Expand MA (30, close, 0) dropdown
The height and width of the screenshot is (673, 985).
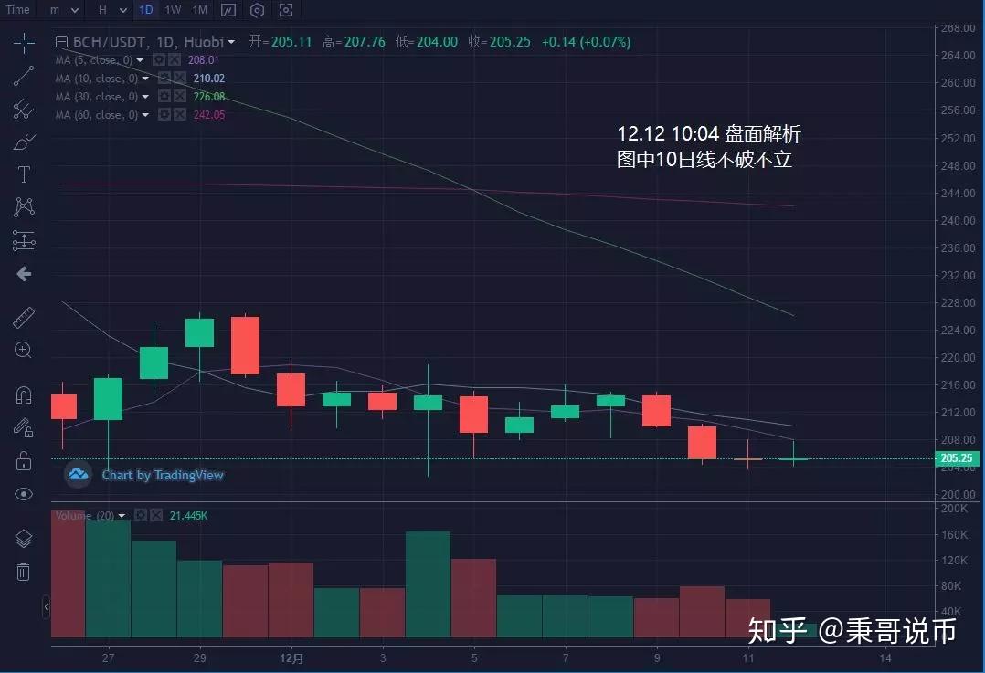pyautogui.click(x=145, y=97)
